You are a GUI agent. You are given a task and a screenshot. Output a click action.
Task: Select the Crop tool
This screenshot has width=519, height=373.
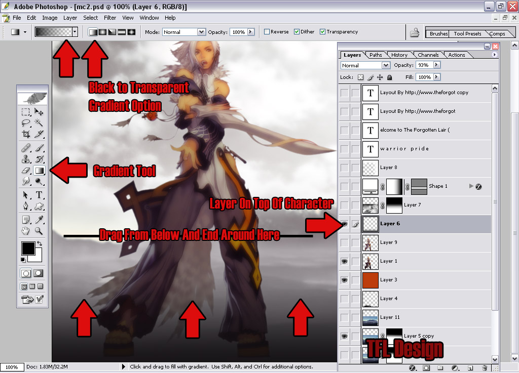26,134
